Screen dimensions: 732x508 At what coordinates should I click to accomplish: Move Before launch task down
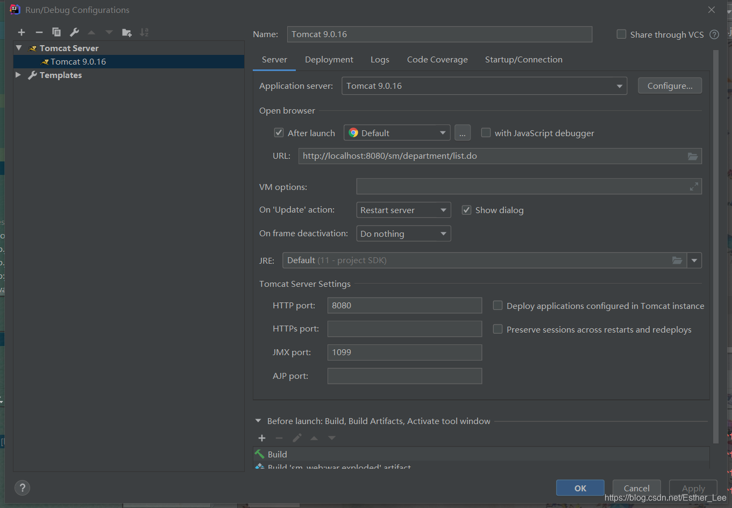pos(332,438)
